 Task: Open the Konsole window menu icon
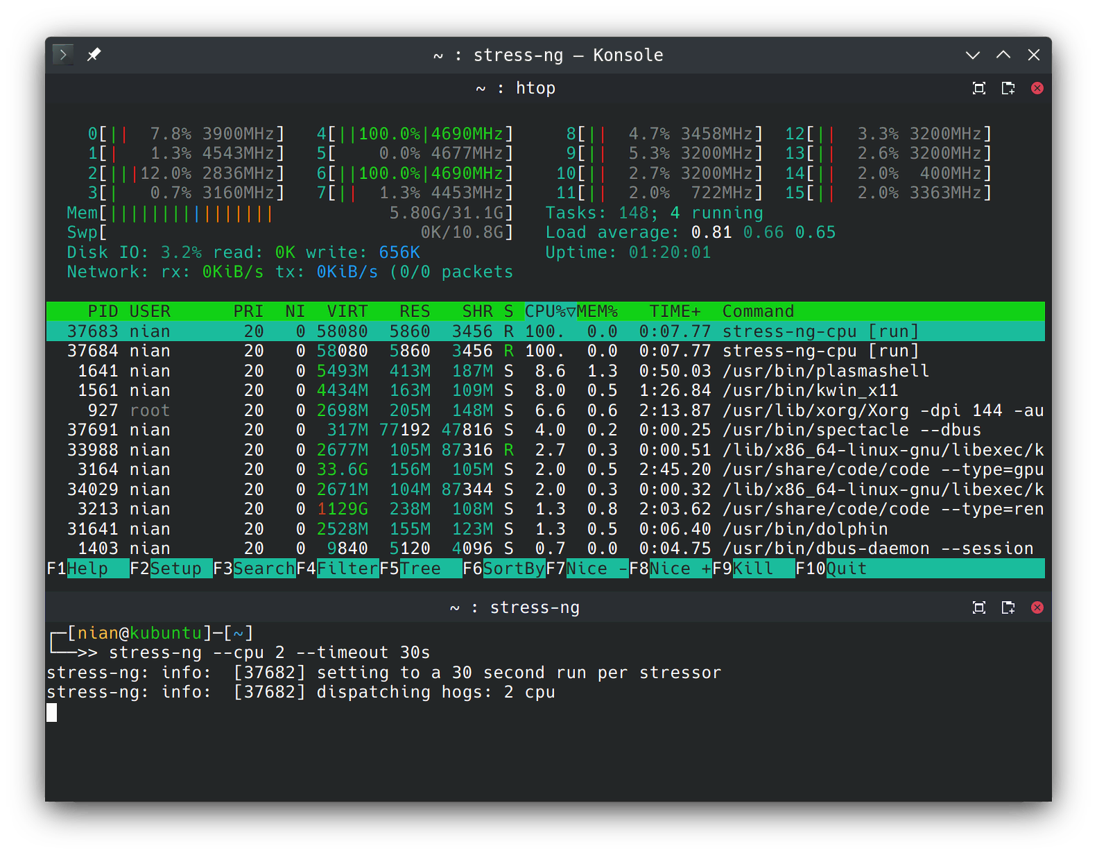pyautogui.click(x=63, y=55)
